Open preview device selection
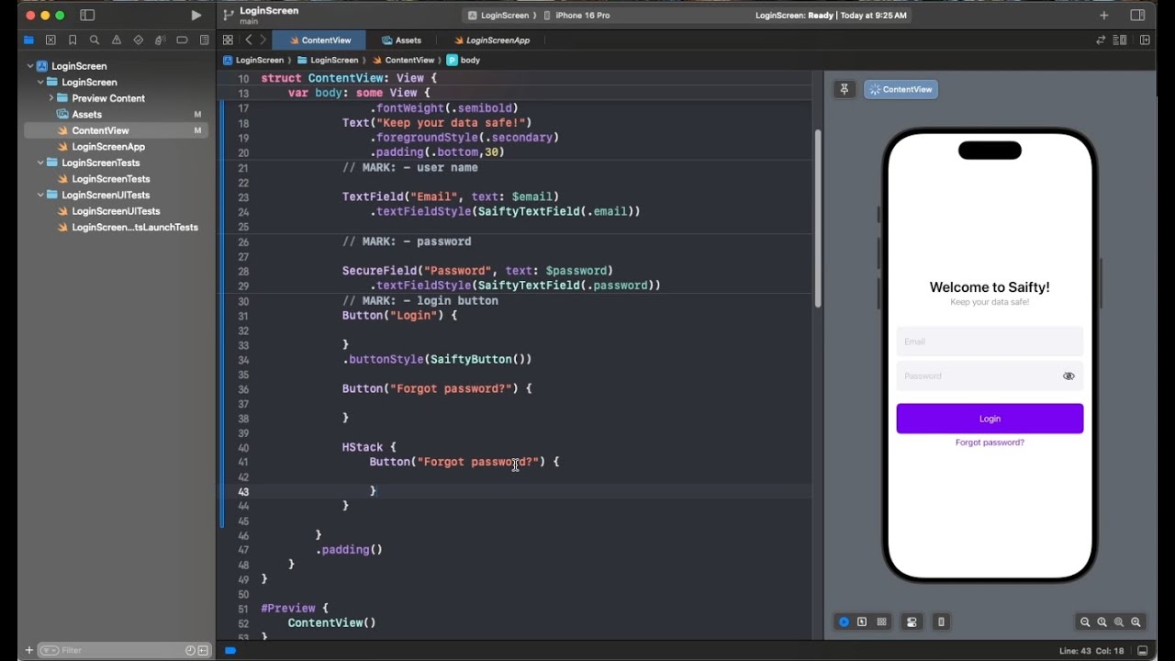Image resolution: width=1175 pixels, height=661 pixels. pyautogui.click(x=941, y=622)
